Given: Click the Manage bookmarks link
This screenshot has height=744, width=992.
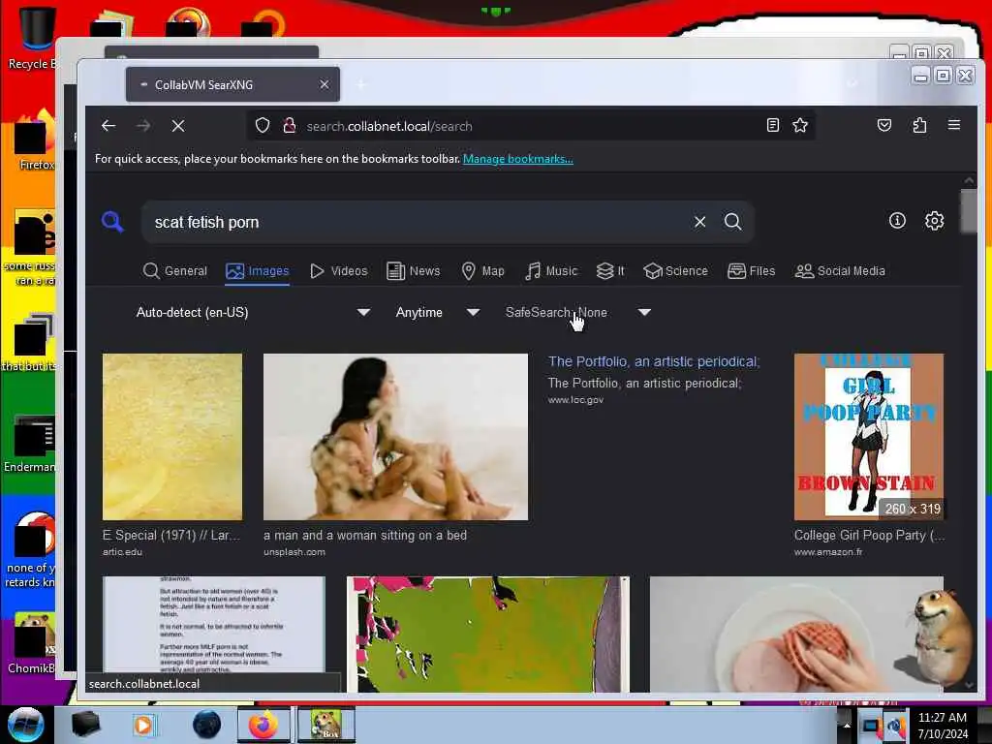Looking at the screenshot, I should tap(518, 159).
